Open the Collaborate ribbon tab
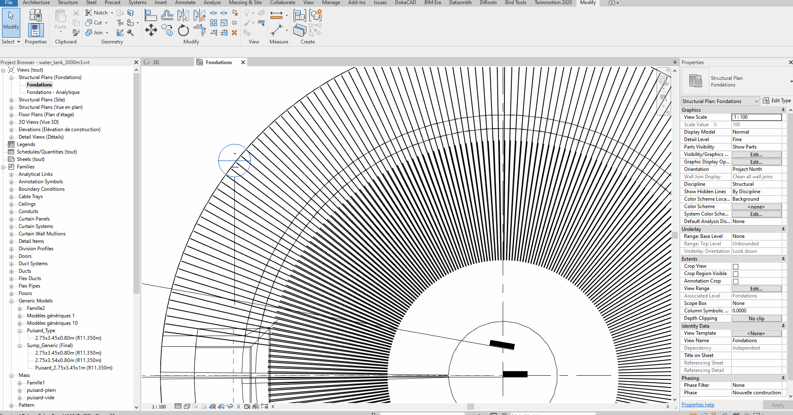This screenshot has width=793, height=415. [282, 2]
